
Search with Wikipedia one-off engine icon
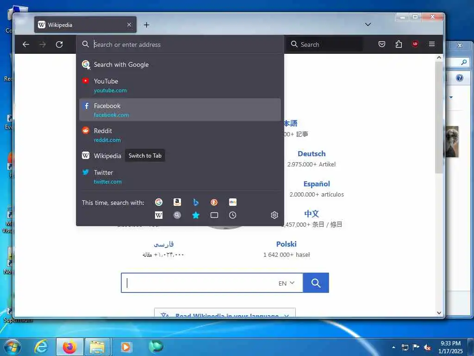[159, 215]
